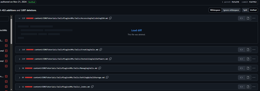Copy path of AccessingJailsUsingSSH.md file

110,18
